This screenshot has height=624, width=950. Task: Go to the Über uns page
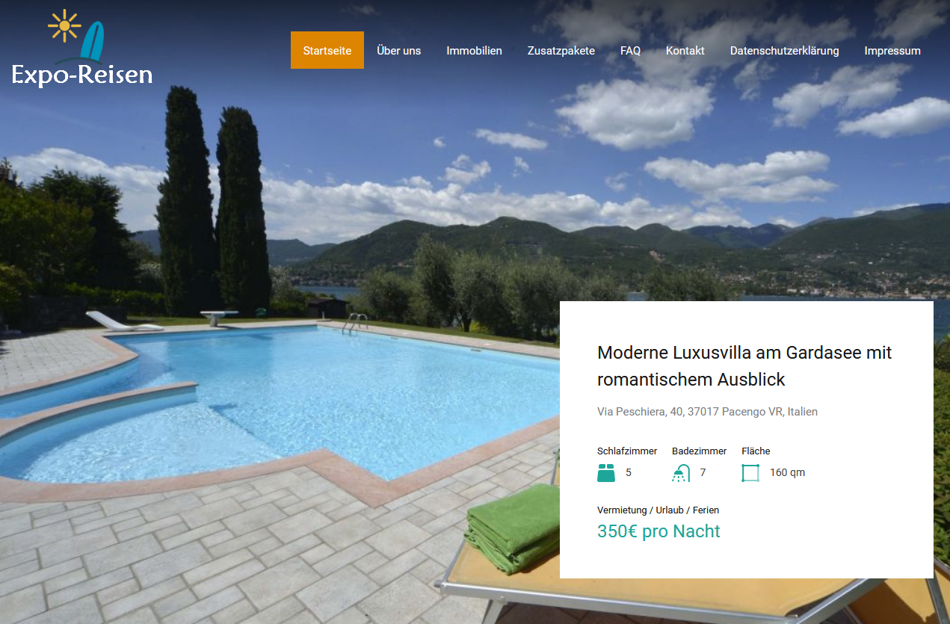tap(399, 51)
